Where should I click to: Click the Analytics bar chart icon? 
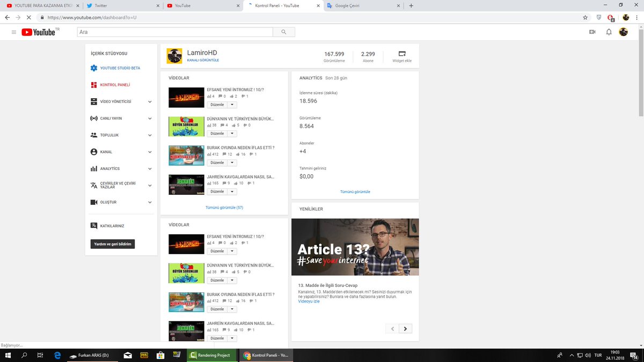(94, 168)
